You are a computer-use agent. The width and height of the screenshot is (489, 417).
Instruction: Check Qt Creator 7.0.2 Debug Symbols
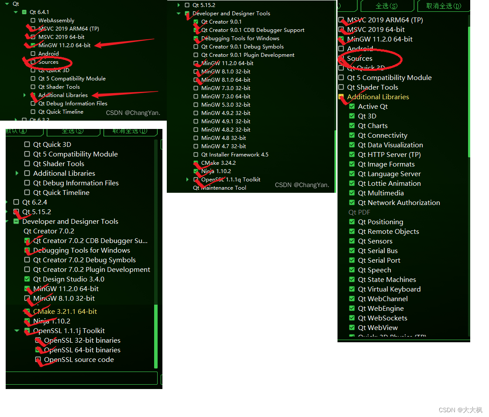pos(27,260)
